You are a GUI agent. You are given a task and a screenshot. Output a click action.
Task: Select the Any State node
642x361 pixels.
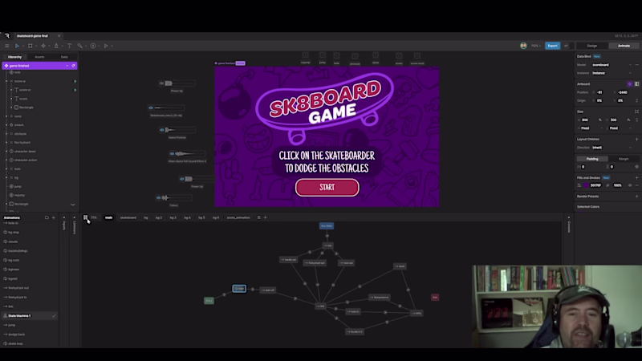327,226
